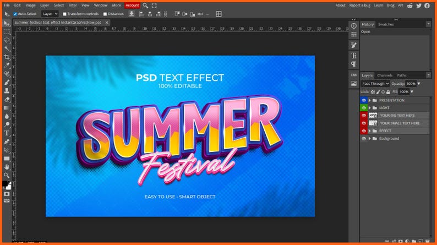Click the download export icon in options bar
The image size is (437, 245).
tap(132, 14)
